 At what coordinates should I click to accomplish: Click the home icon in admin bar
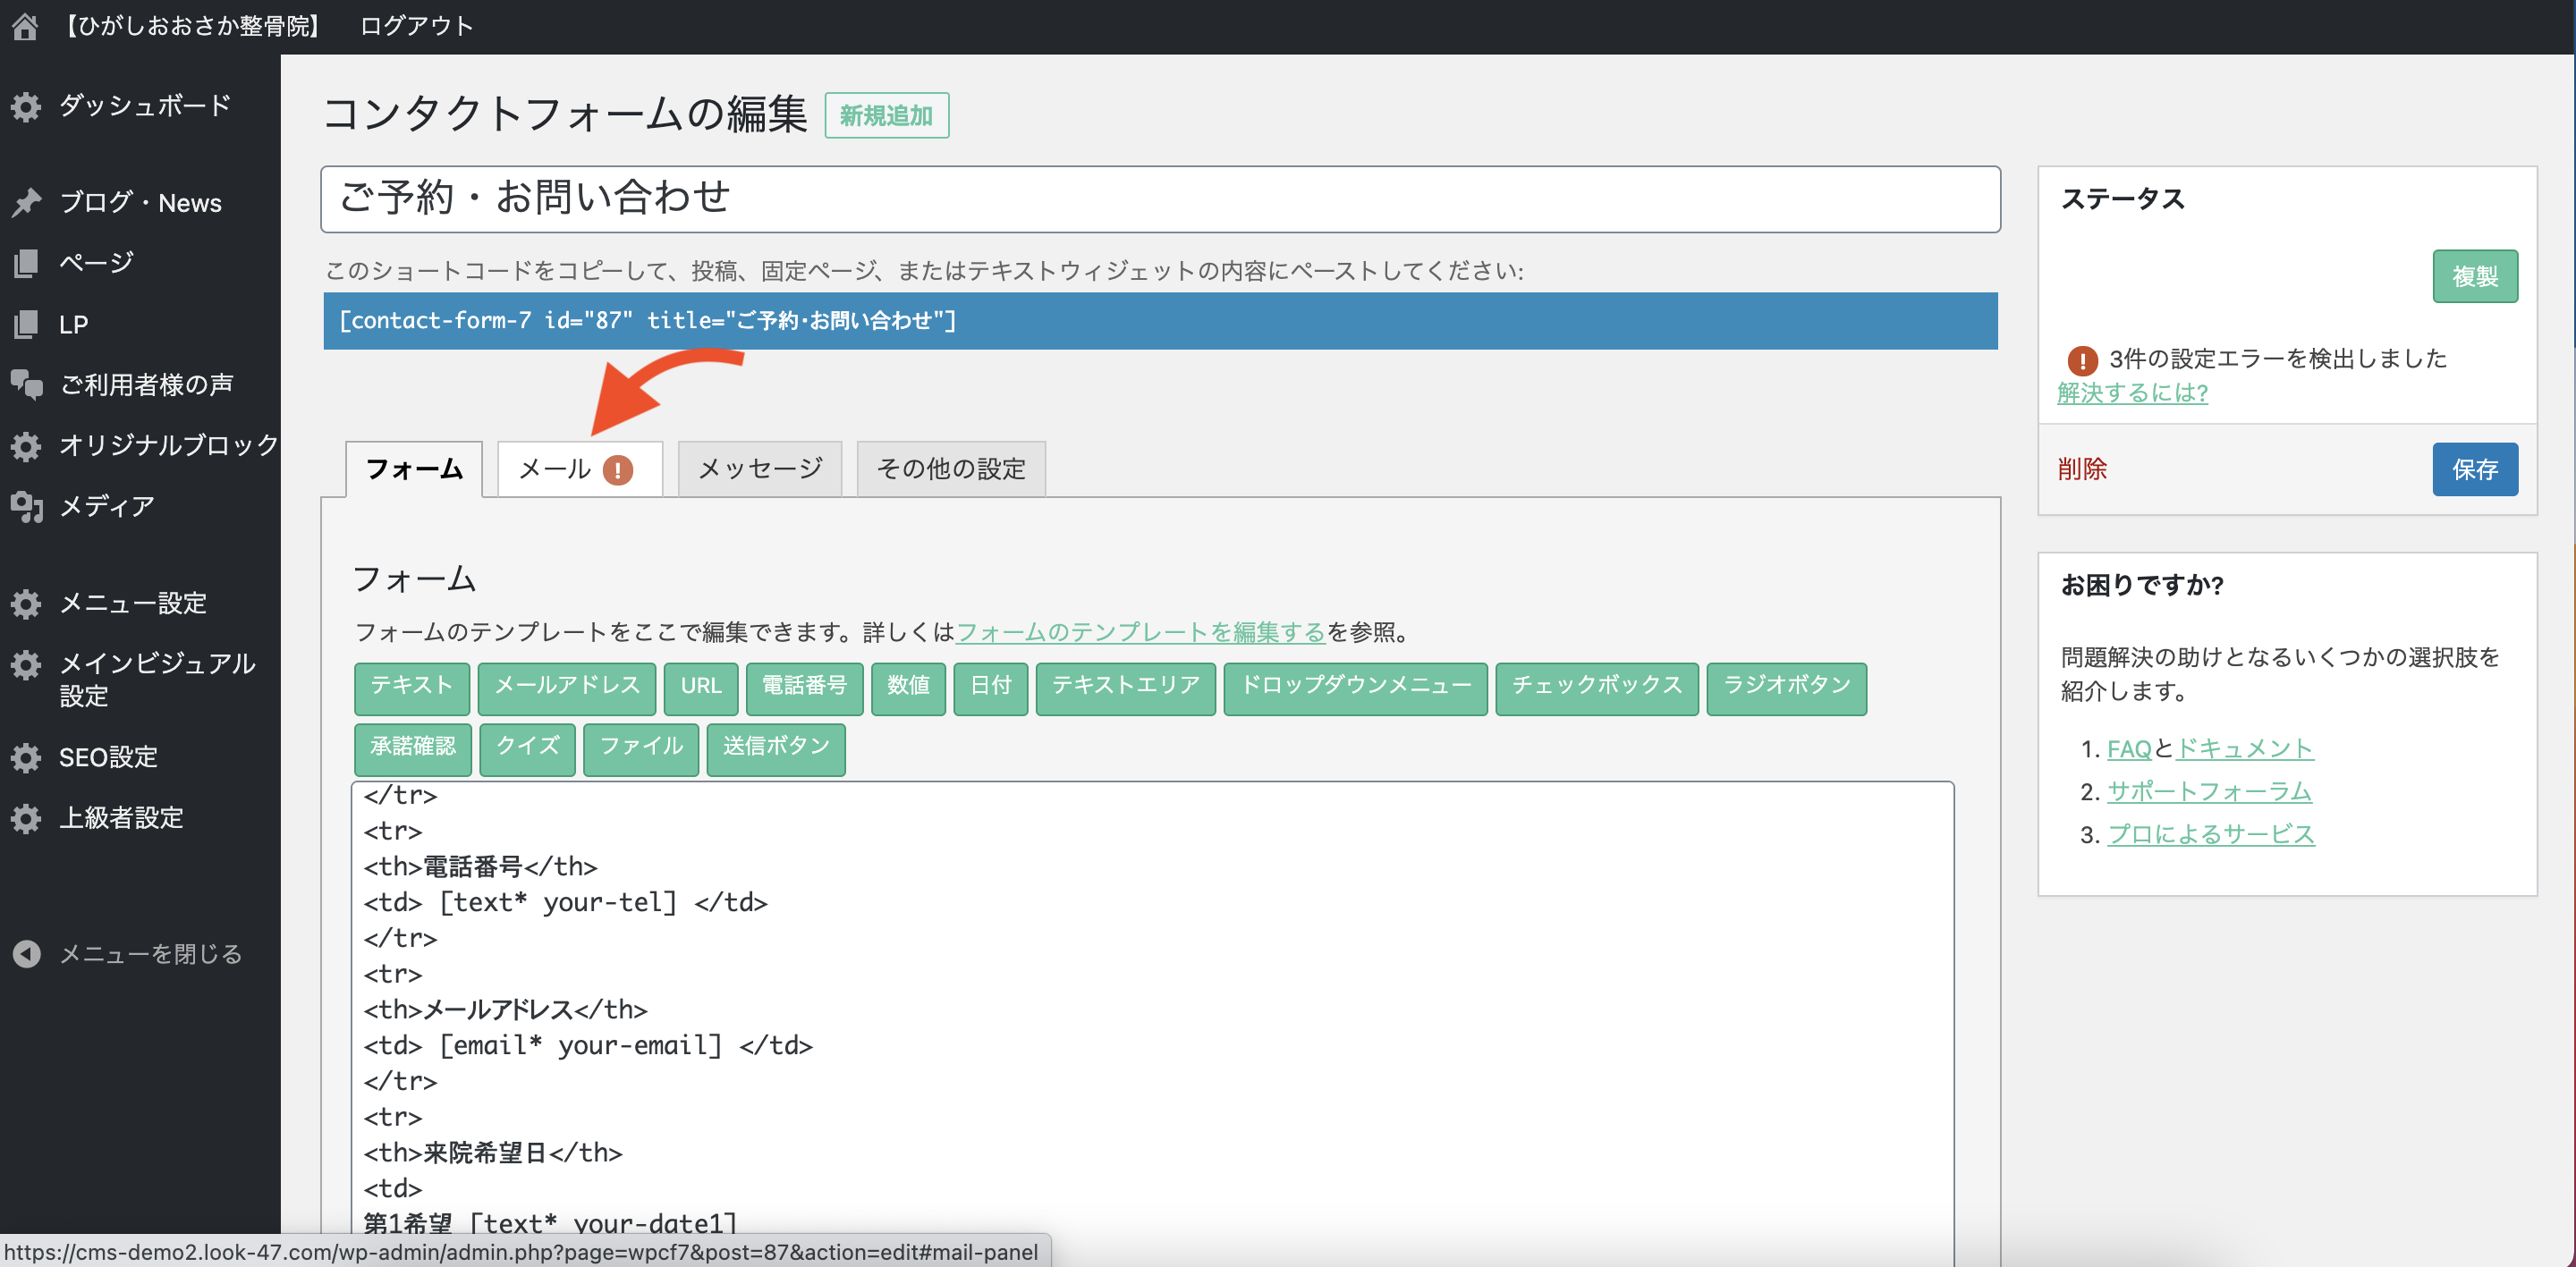25,26
